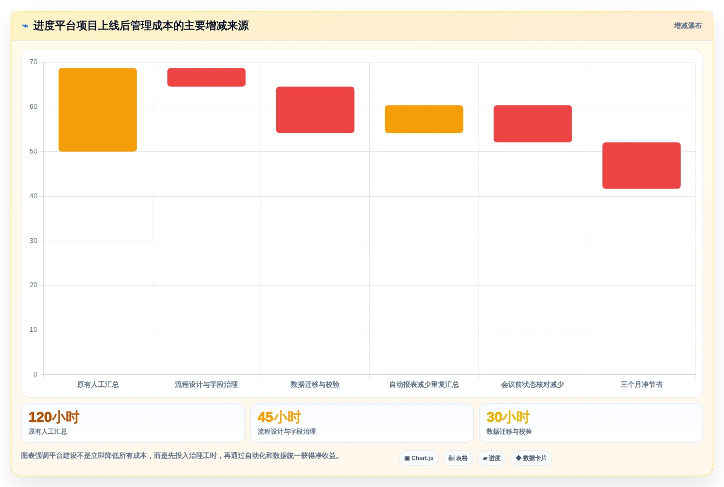
Task: Click the 进度 tag chip
Action: tap(491, 458)
